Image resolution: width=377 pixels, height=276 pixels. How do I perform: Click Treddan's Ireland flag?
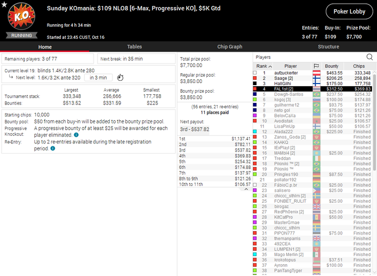[317, 158]
